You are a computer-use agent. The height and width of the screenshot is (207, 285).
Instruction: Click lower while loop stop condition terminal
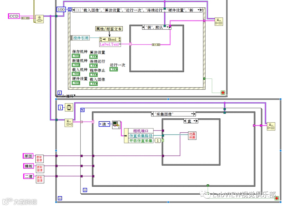(277, 198)
